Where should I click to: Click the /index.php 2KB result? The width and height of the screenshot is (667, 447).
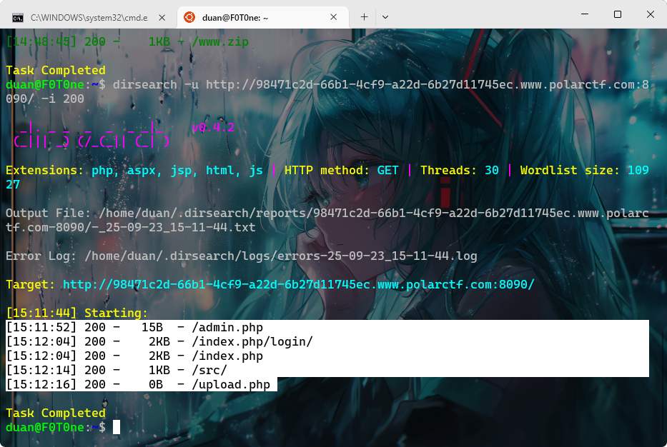[x=135, y=356]
